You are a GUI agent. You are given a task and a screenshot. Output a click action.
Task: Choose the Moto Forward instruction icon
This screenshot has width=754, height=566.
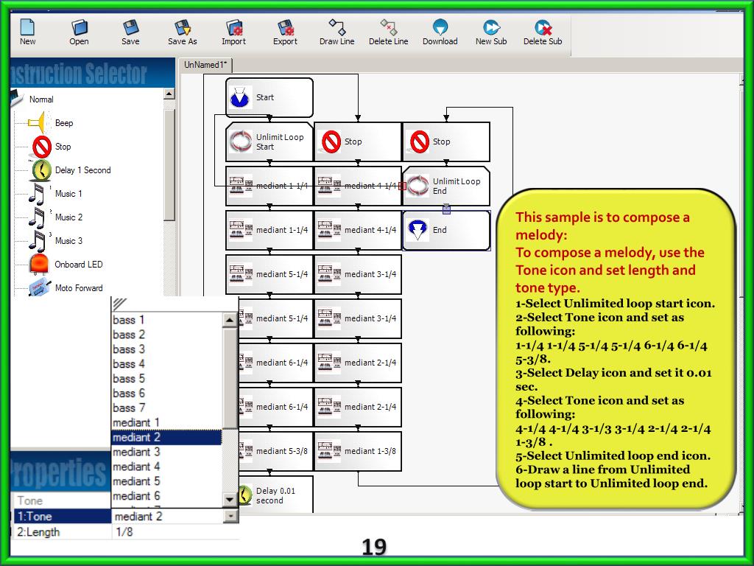(x=40, y=287)
